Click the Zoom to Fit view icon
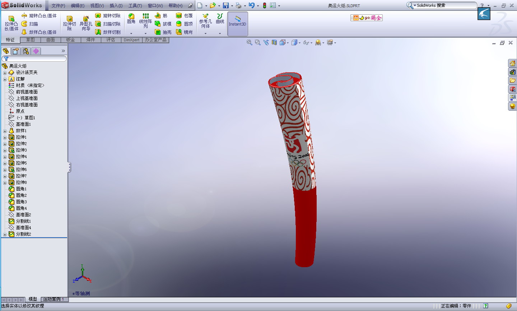The image size is (517, 311). pos(249,42)
